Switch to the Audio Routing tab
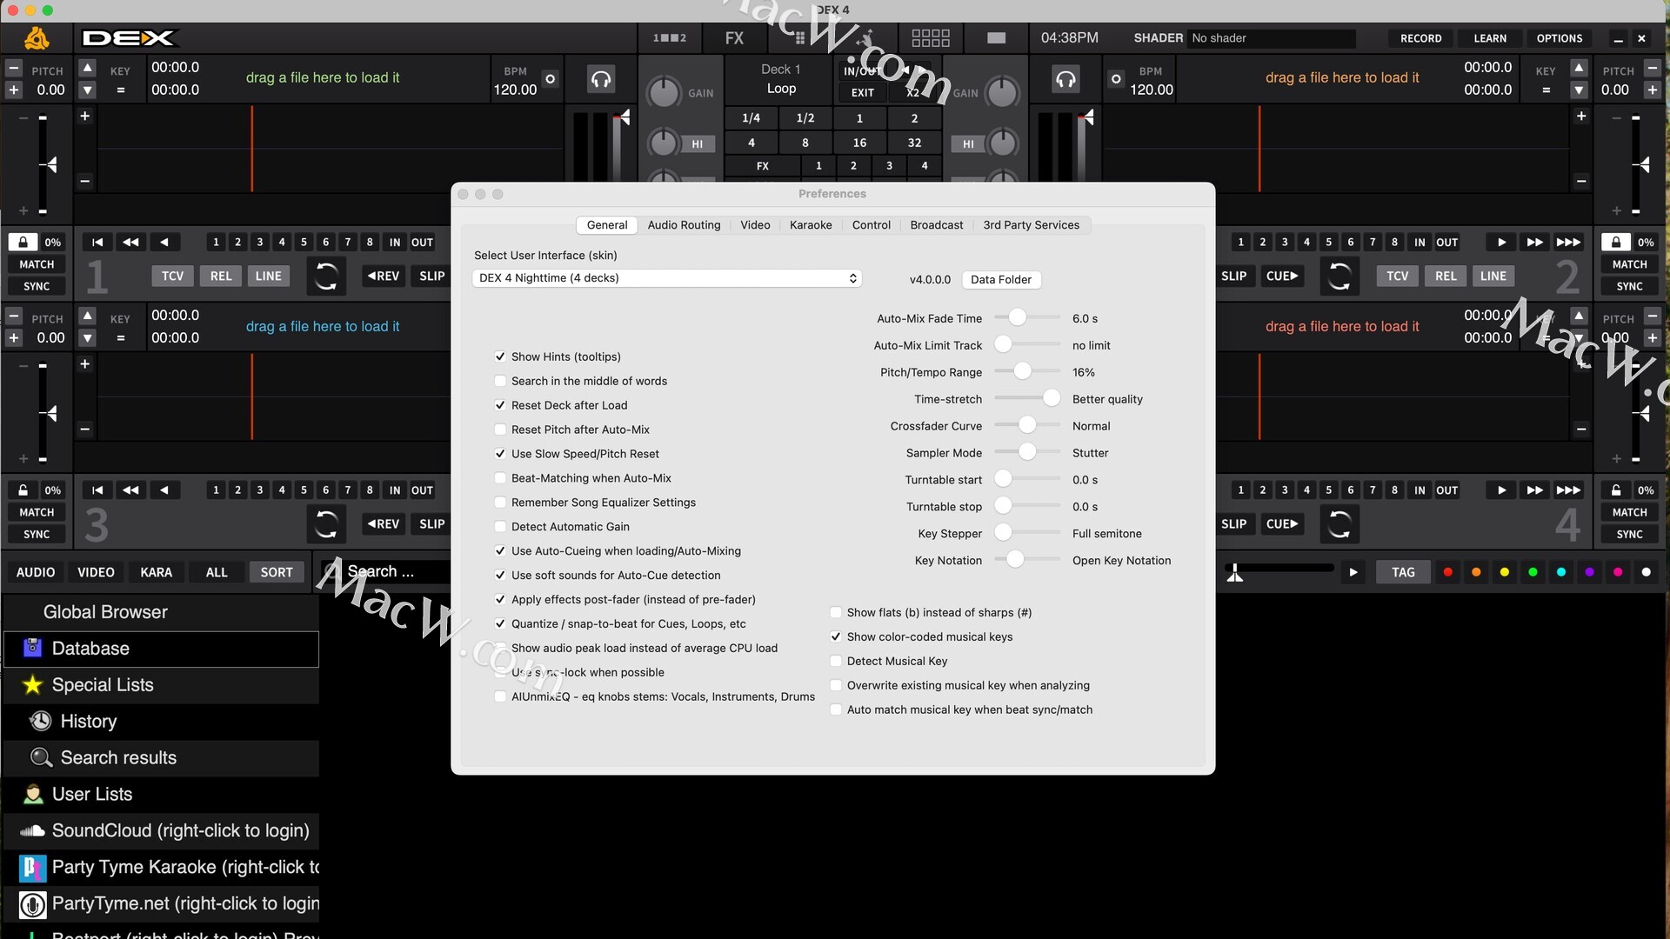1670x939 pixels. coord(684,225)
